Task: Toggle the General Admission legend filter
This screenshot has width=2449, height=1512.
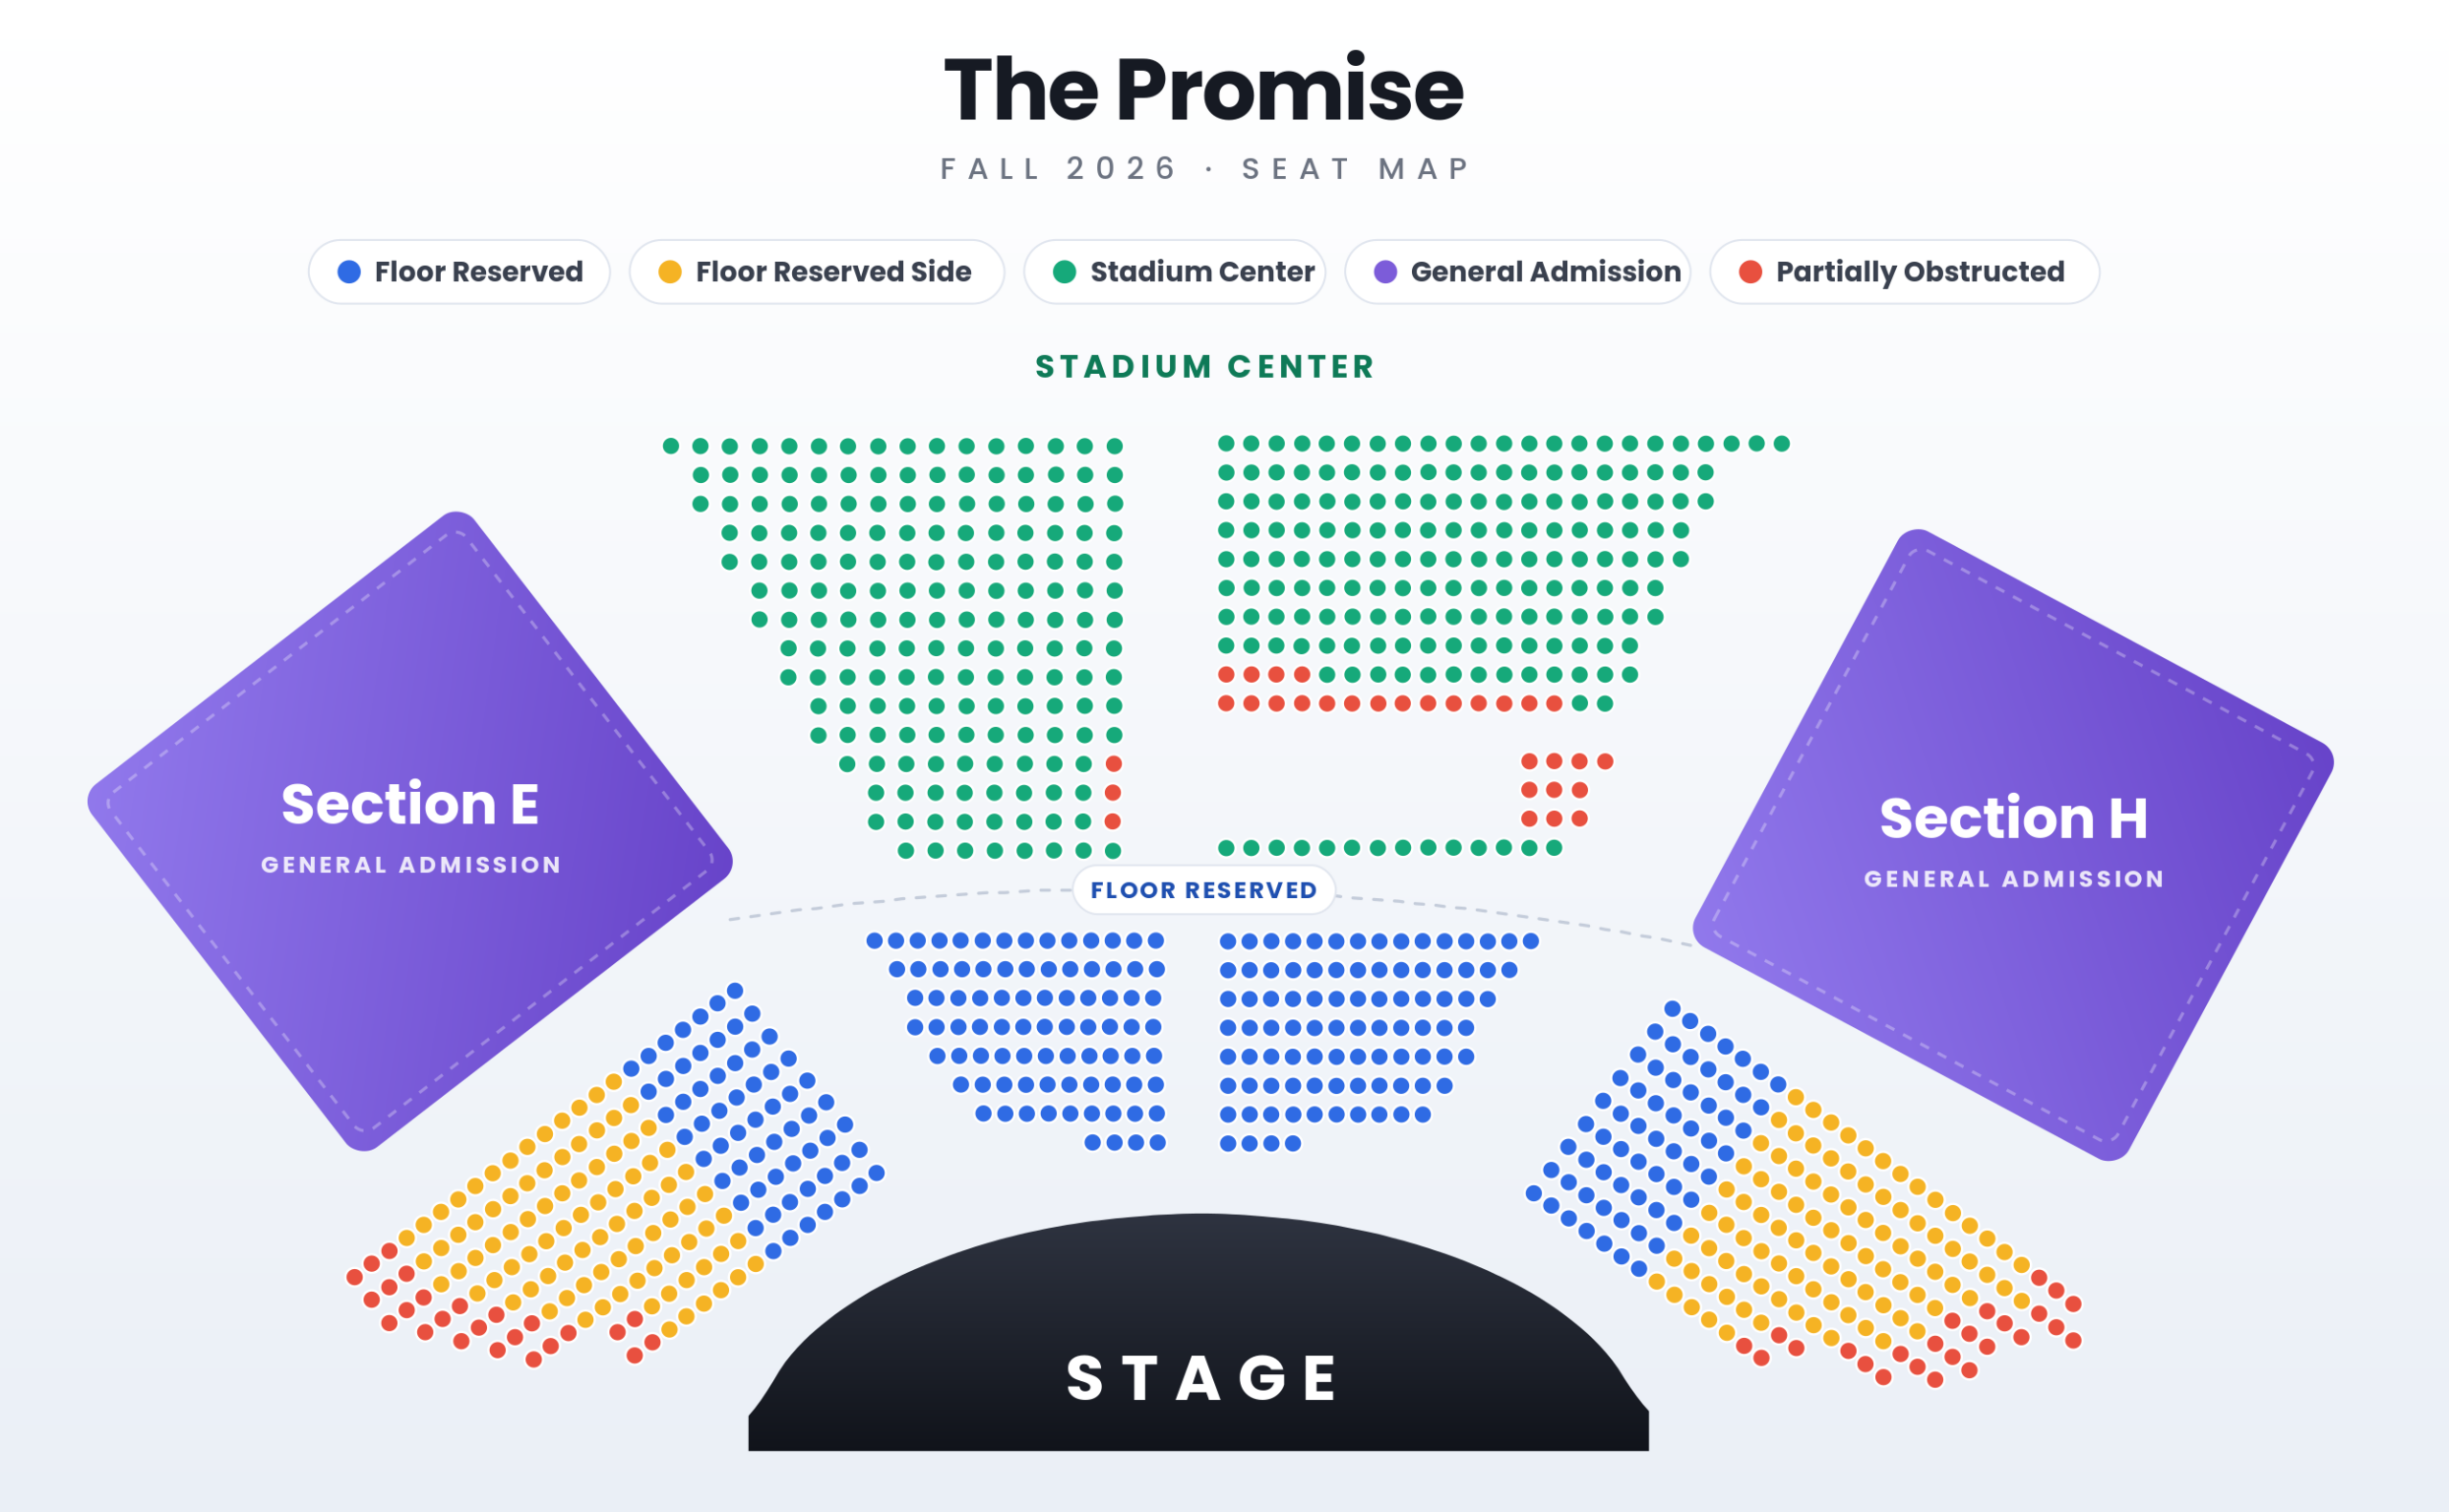Action: (1518, 272)
